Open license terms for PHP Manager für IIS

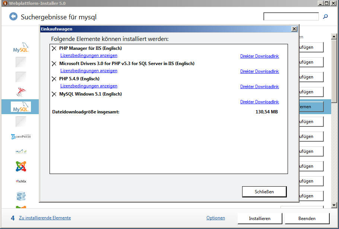[x=89, y=55]
